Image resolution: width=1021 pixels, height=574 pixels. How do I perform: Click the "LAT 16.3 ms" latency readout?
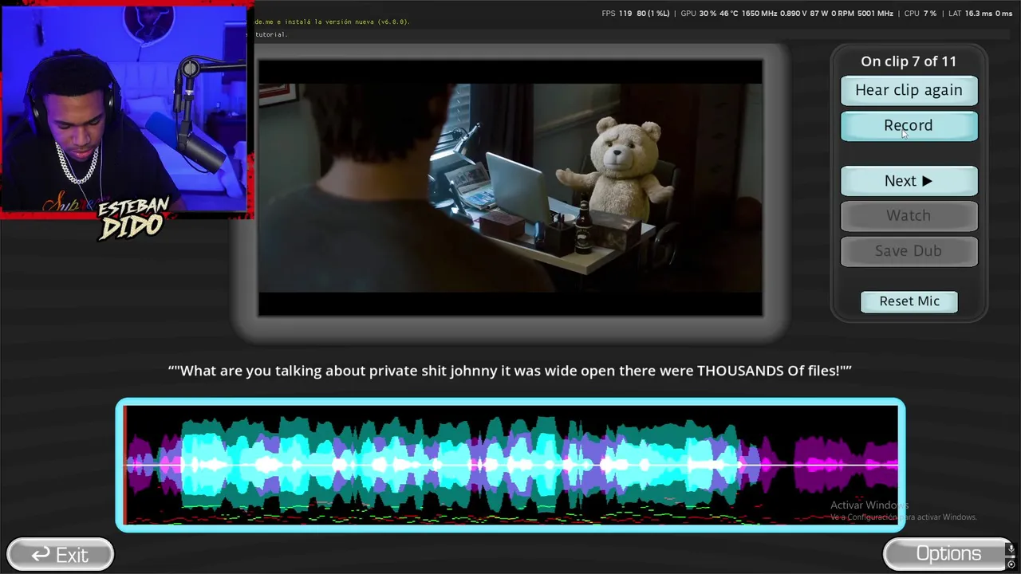tap(970, 14)
